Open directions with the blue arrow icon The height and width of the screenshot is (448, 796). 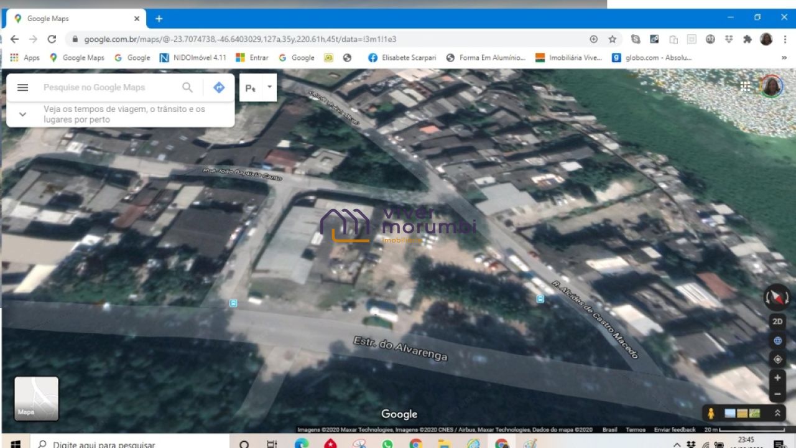[219, 88]
